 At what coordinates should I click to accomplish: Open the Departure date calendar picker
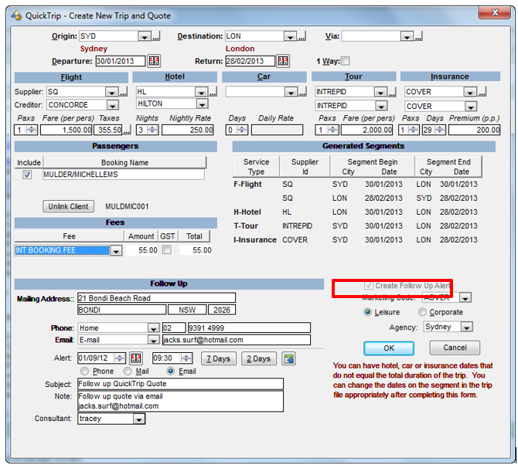coord(154,61)
